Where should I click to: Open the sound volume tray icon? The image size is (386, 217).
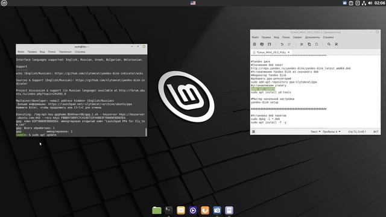tap(370, 3)
